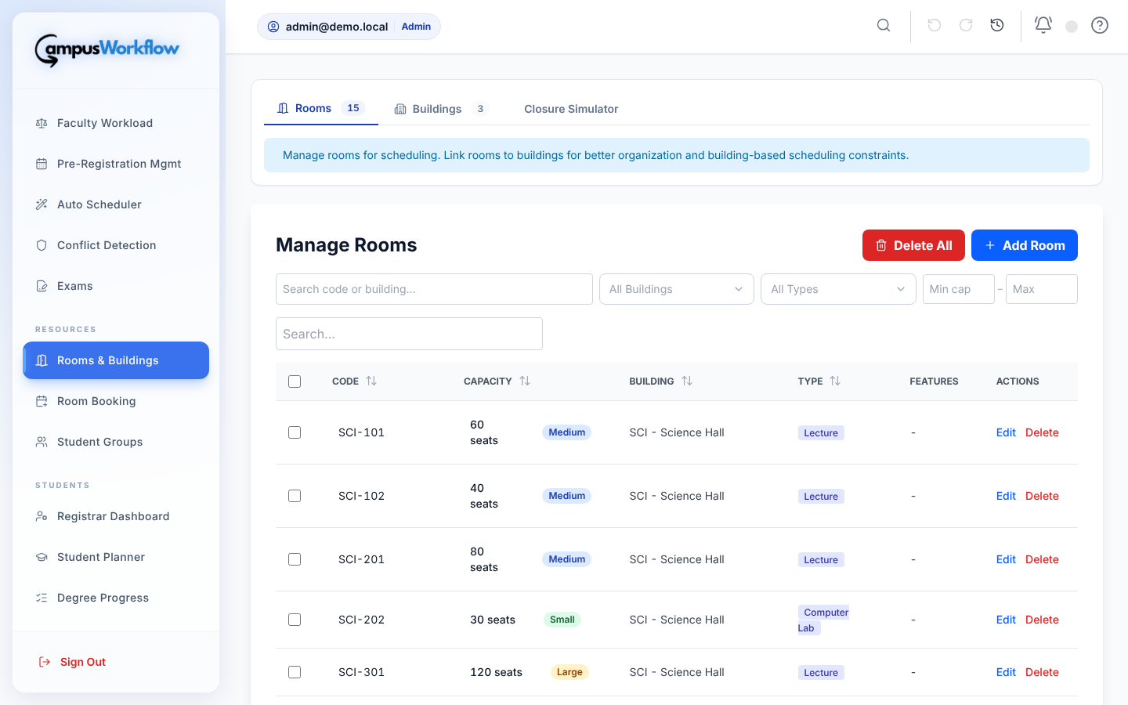Toggle the select-all rooms checkbox
The image size is (1128, 705).
(x=295, y=381)
